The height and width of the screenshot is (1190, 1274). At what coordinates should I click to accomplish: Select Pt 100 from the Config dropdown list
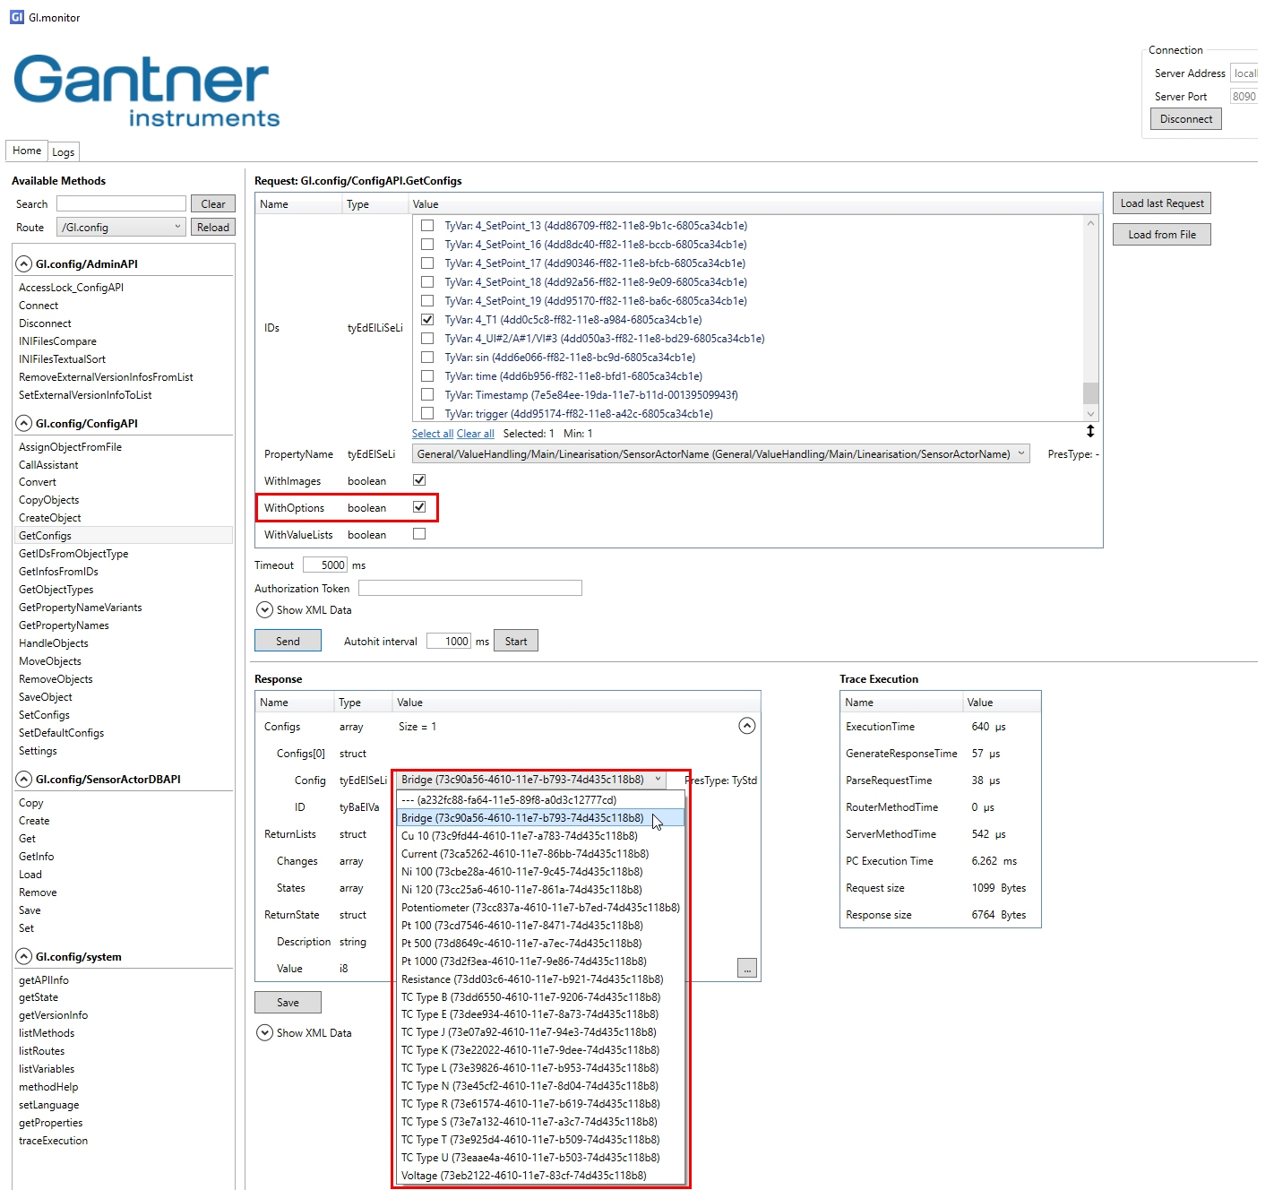pyautogui.click(x=521, y=926)
